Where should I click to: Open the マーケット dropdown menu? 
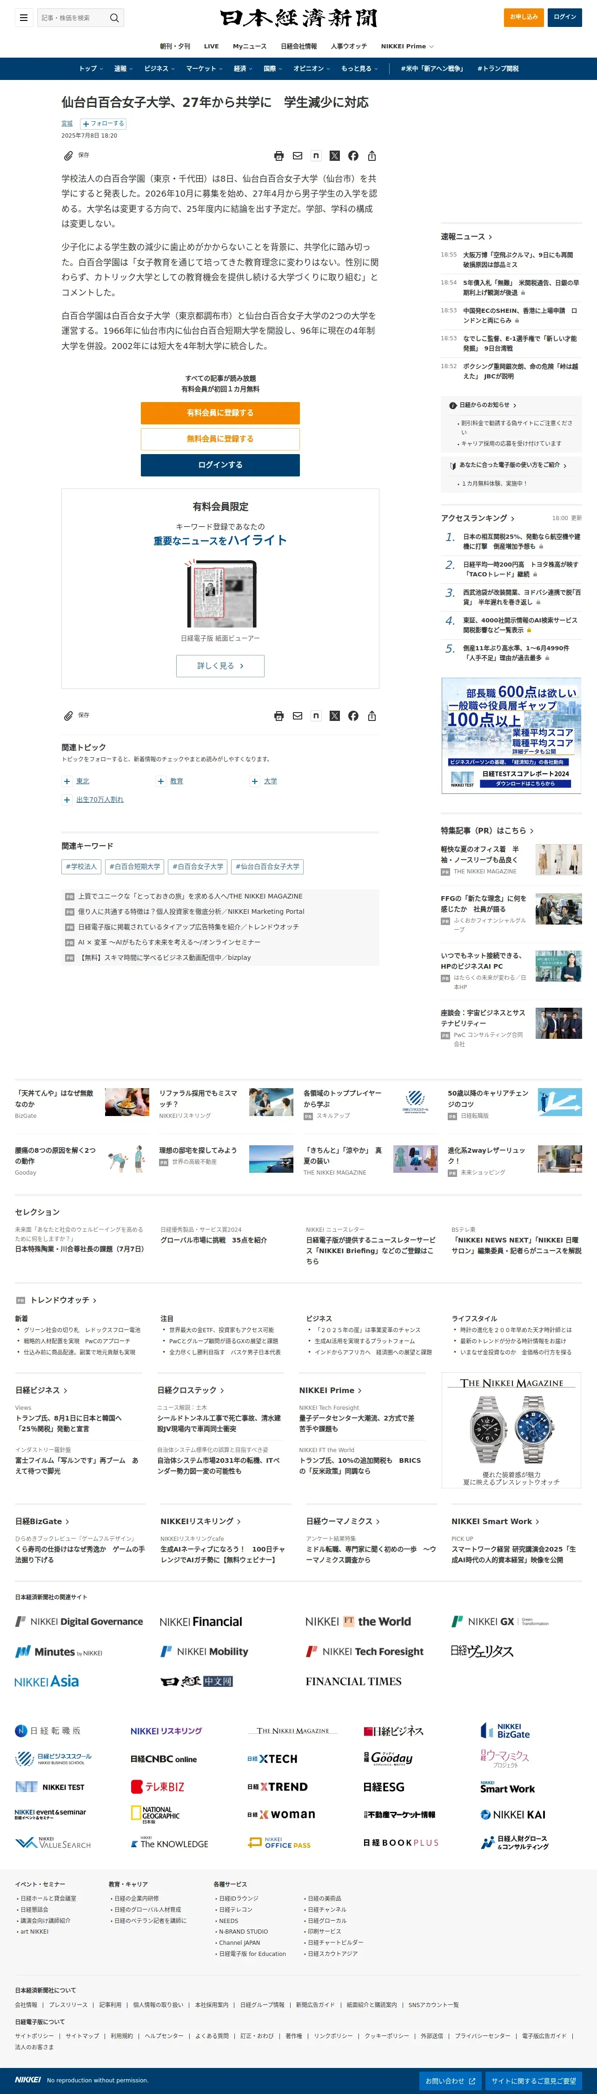click(204, 68)
